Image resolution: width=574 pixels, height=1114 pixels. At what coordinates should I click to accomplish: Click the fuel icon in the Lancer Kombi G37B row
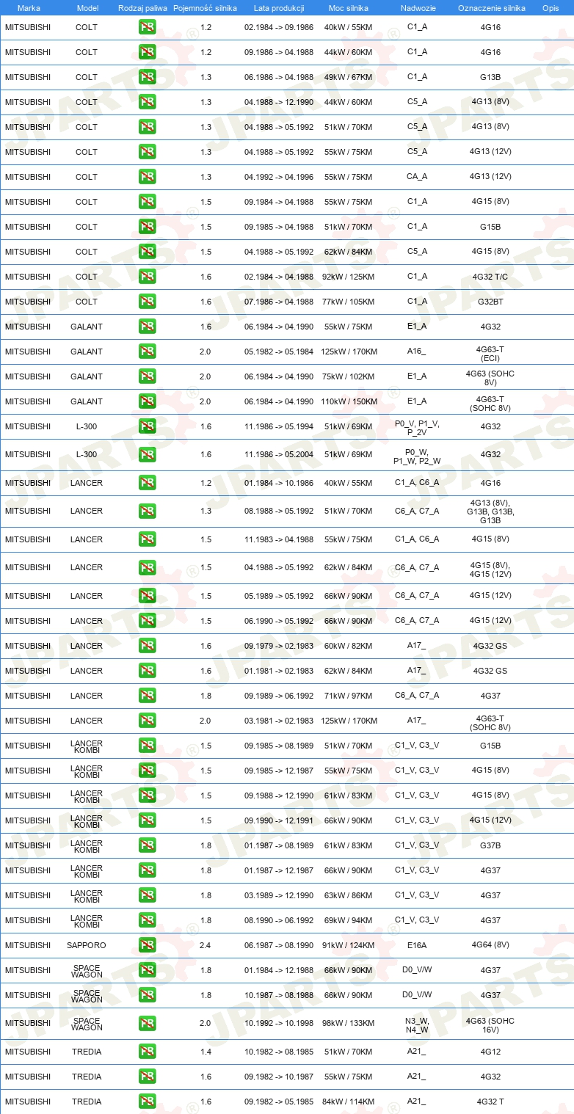pos(147,845)
